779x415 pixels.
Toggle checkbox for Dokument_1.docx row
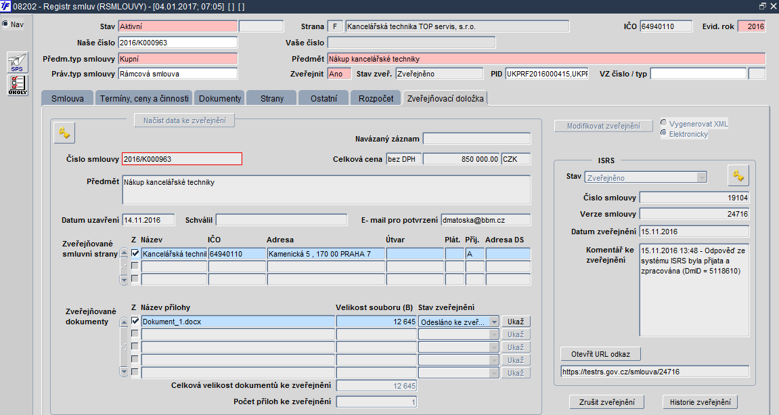[135, 321]
